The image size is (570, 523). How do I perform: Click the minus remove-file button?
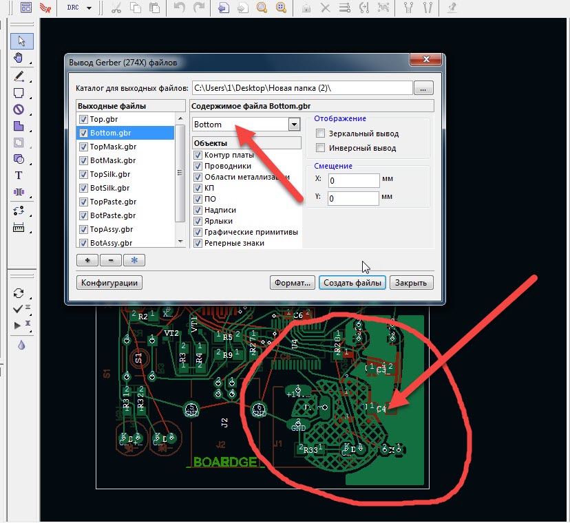[x=111, y=260]
